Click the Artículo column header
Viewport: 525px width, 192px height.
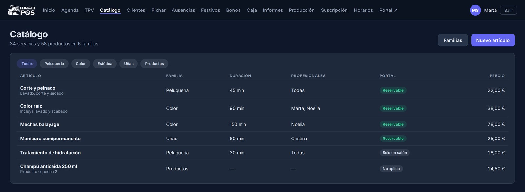pyautogui.click(x=31, y=76)
